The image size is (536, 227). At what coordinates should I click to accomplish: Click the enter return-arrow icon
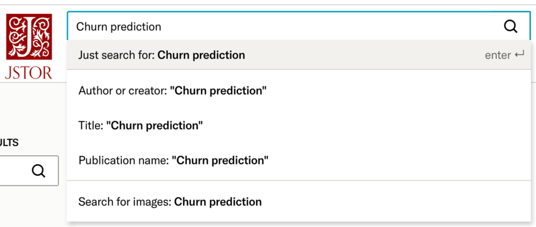pyautogui.click(x=519, y=55)
